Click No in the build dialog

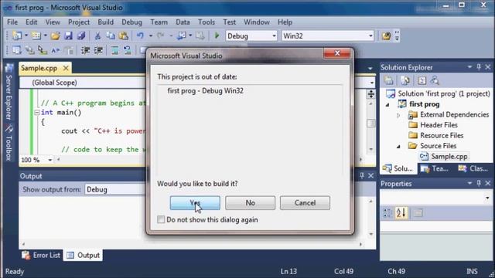click(x=250, y=202)
